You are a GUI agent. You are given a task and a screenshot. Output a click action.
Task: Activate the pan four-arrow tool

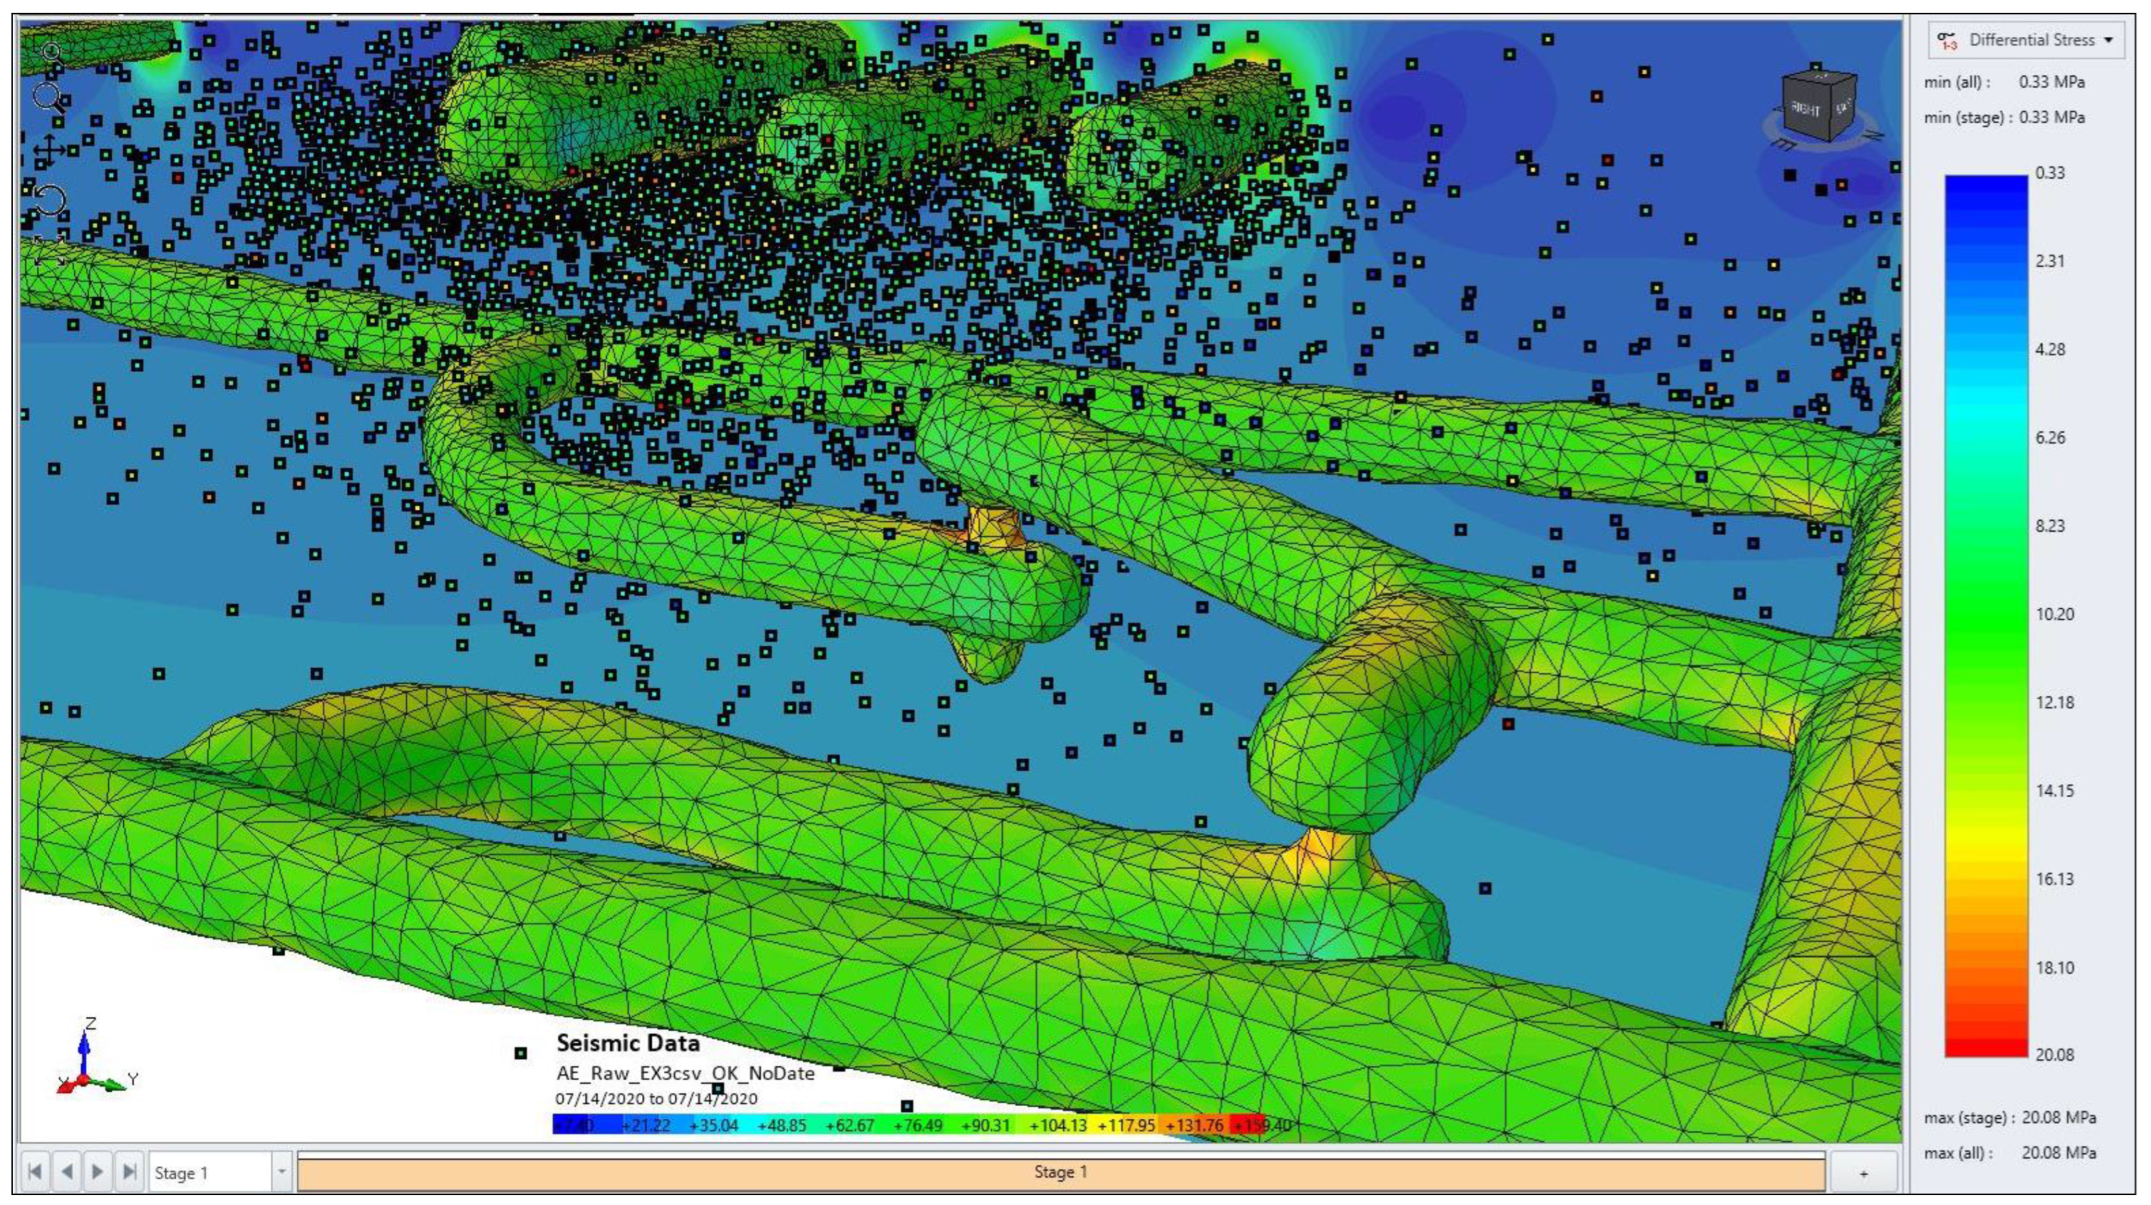(50, 151)
